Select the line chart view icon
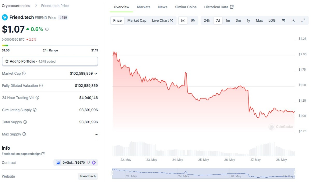This screenshot has width=311, height=182. tap(183, 20)
